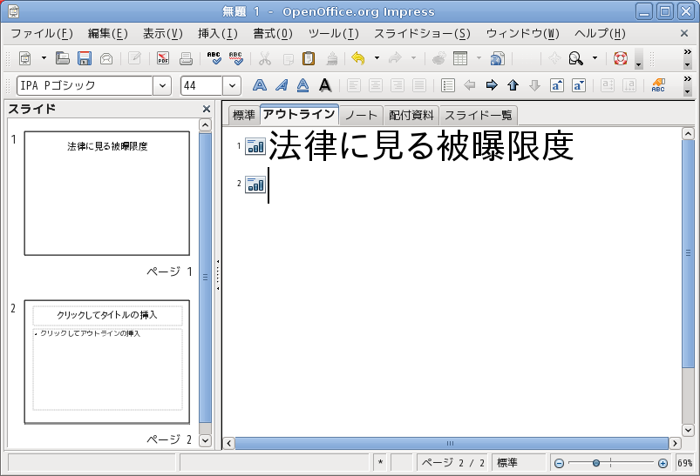Click the Save document icon
This screenshot has width=700, height=476.
pos(85,59)
